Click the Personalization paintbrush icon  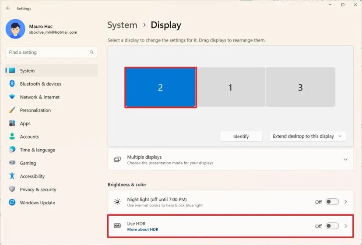12,110
